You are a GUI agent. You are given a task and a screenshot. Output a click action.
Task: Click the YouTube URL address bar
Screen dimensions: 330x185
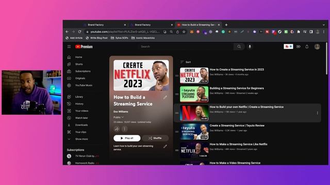[125, 32]
